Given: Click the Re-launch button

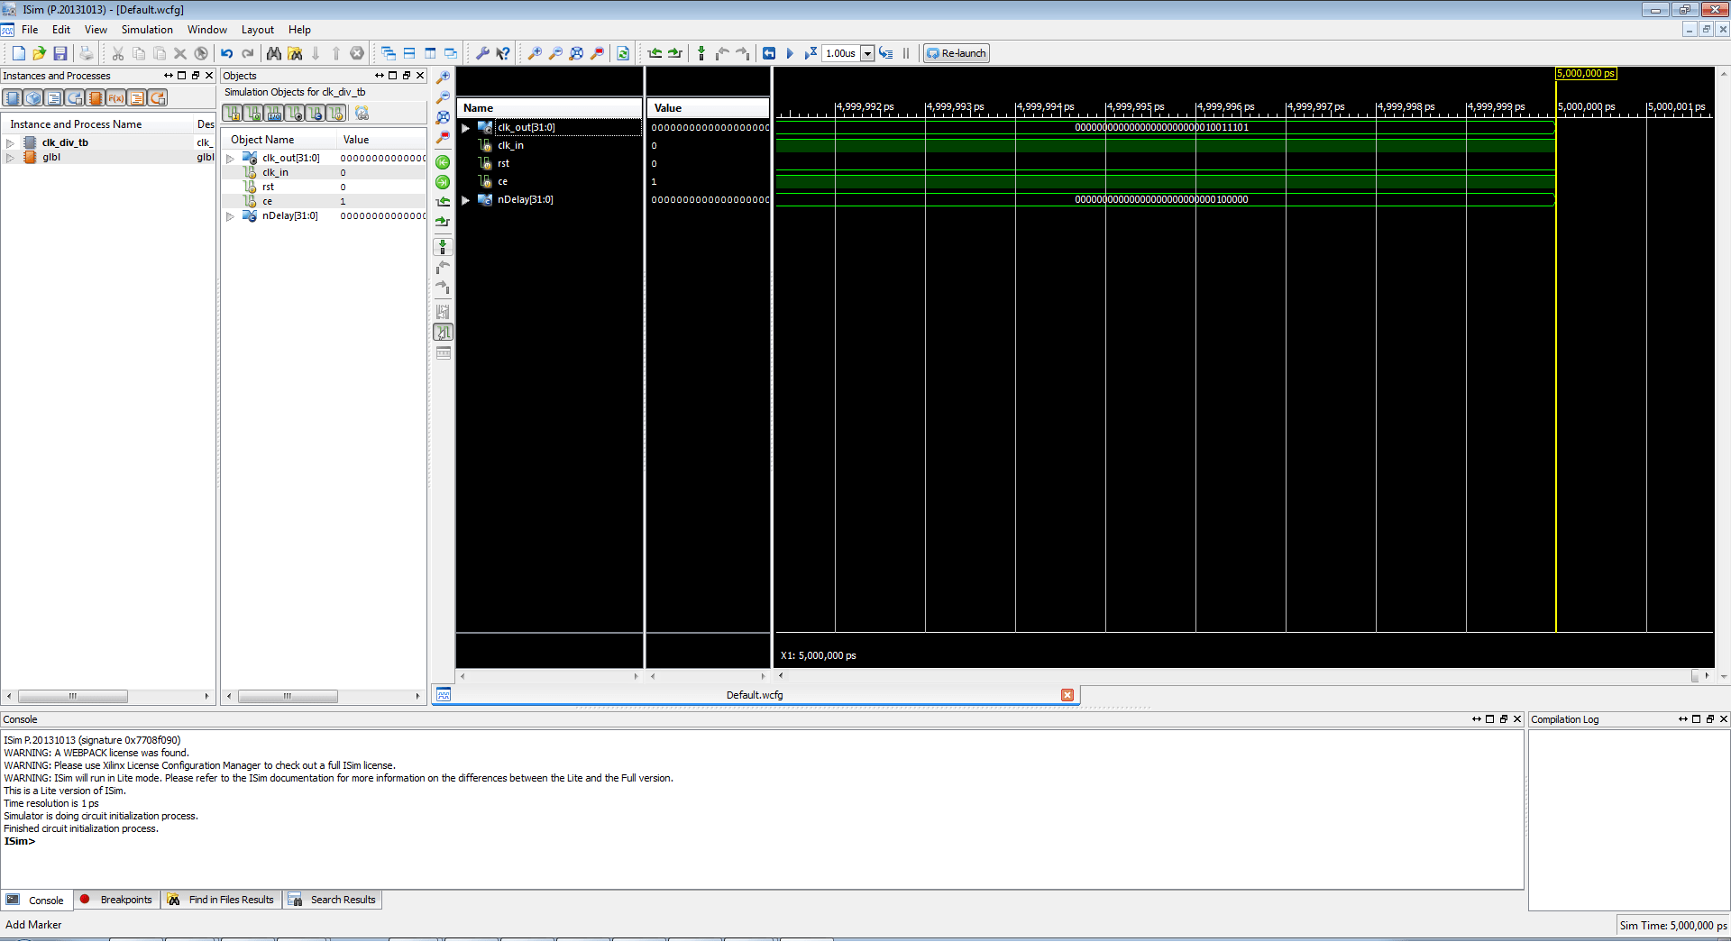Looking at the screenshot, I should tap(957, 53).
